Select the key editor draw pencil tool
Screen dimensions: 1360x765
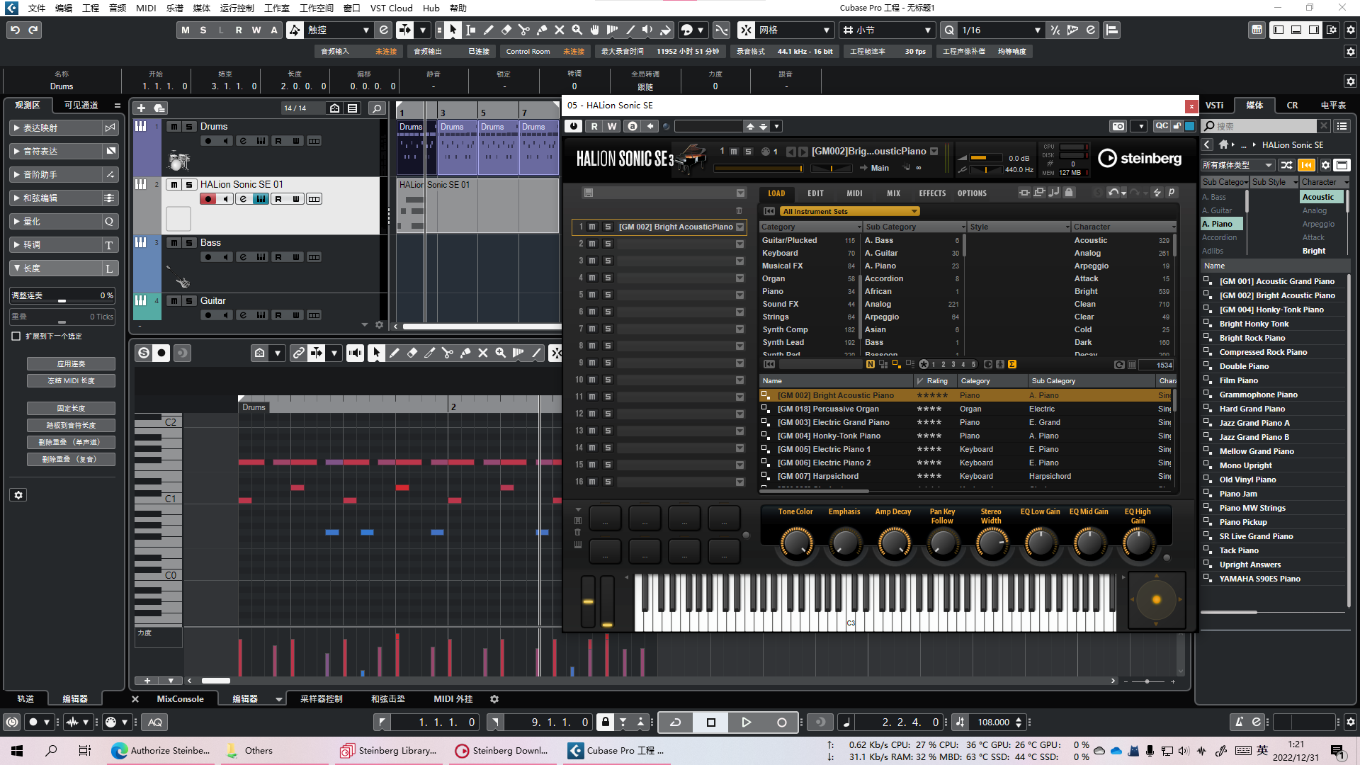pyautogui.click(x=394, y=353)
